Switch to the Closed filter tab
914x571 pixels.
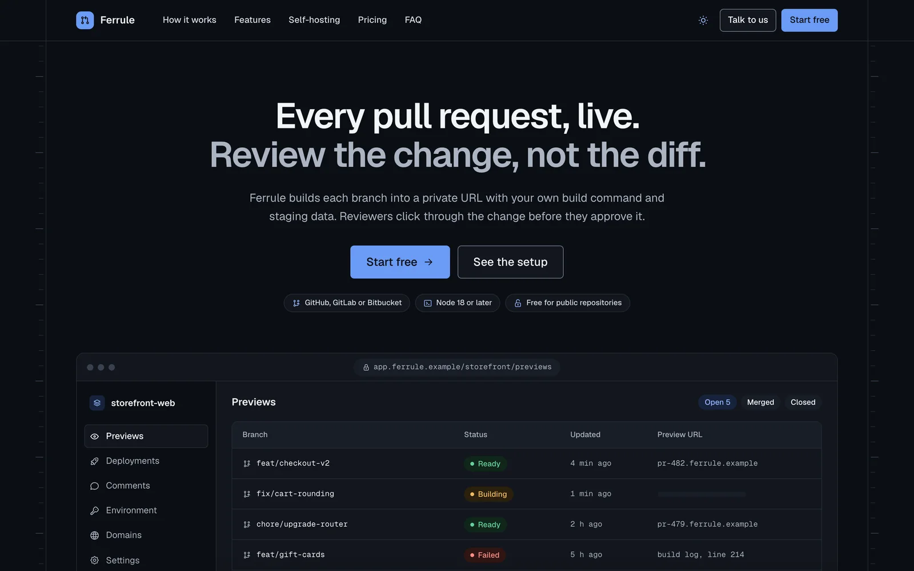click(x=803, y=403)
